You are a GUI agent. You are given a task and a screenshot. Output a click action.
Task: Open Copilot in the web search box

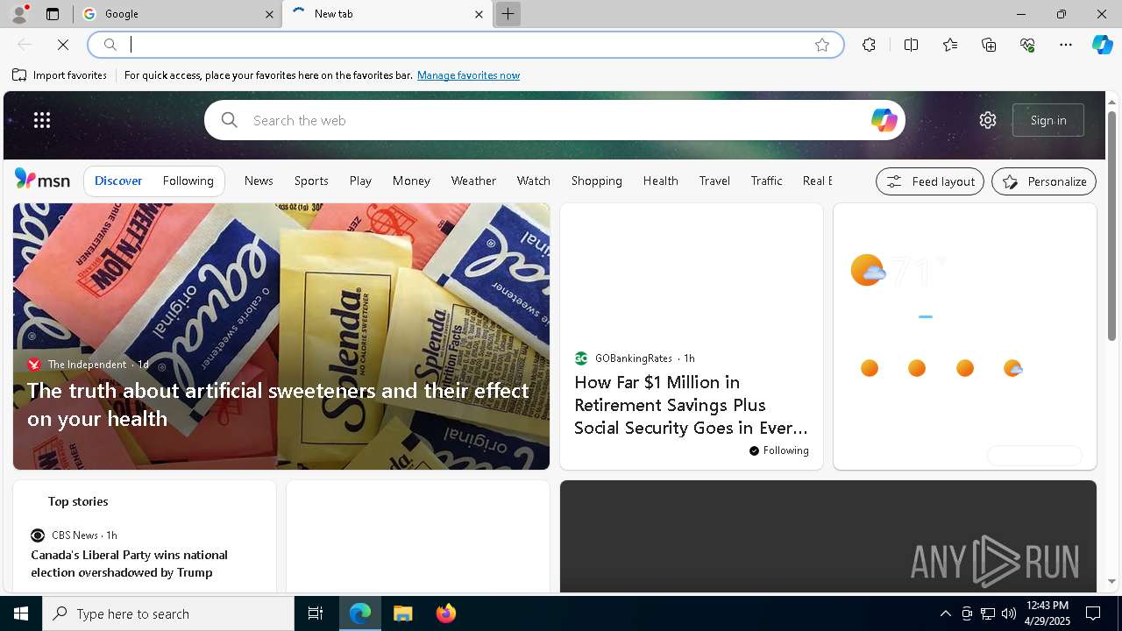(884, 120)
